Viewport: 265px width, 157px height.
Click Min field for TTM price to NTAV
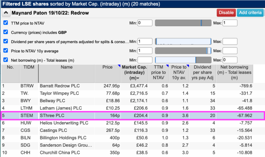click(145, 23)
